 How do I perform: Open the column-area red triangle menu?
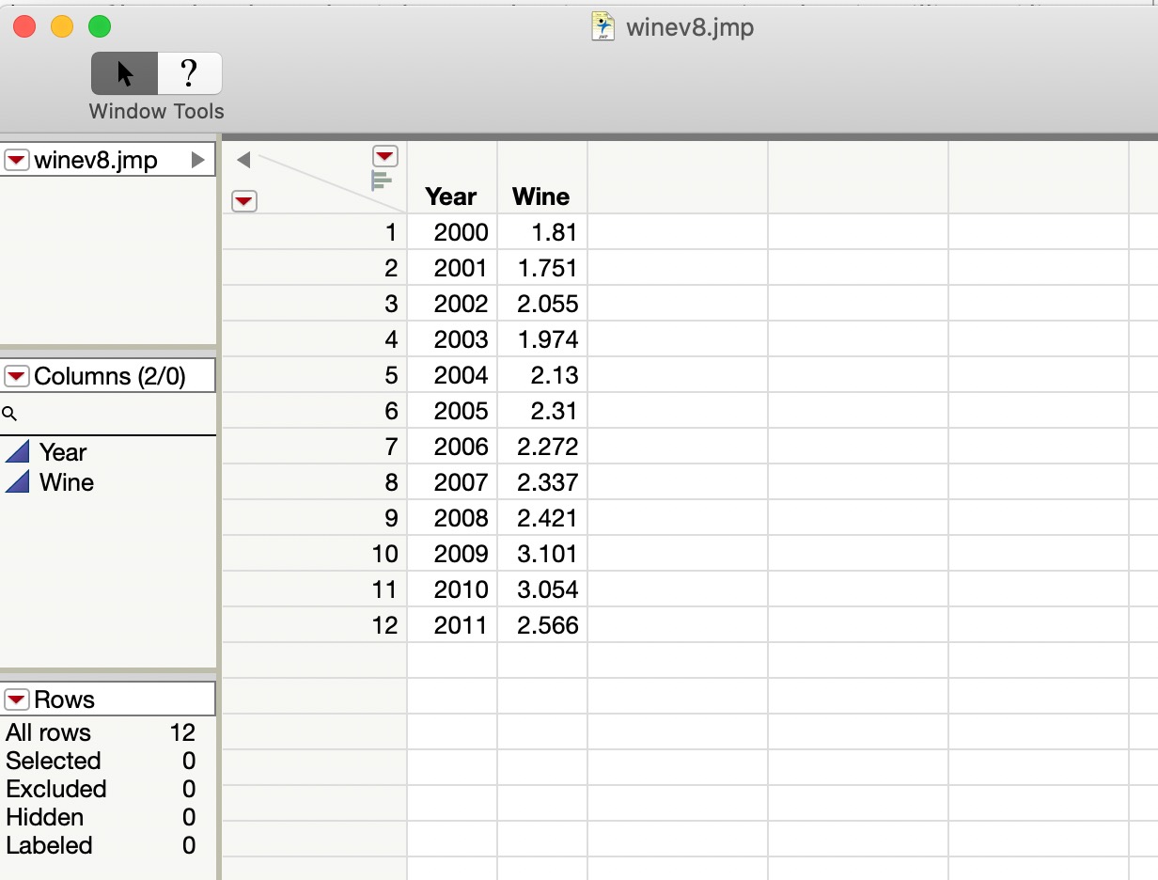[385, 156]
